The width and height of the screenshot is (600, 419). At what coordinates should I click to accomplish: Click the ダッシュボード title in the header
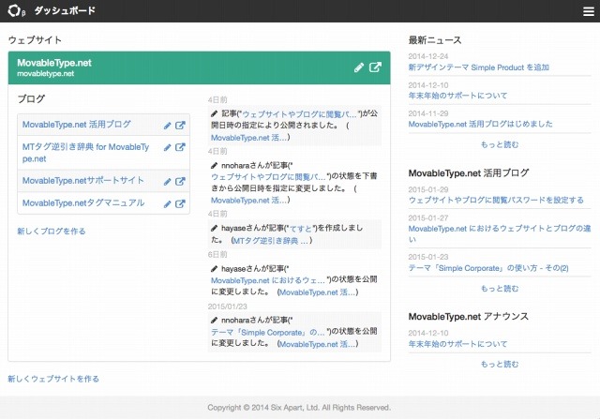(65, 10)
